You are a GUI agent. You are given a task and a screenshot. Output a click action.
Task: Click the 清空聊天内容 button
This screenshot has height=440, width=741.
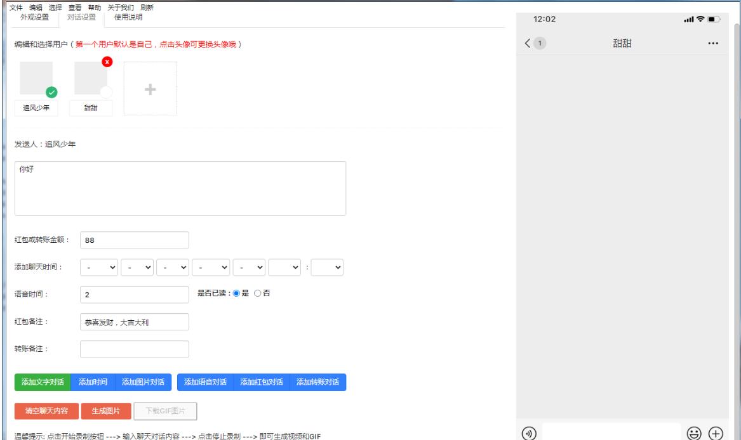[46, 411]
